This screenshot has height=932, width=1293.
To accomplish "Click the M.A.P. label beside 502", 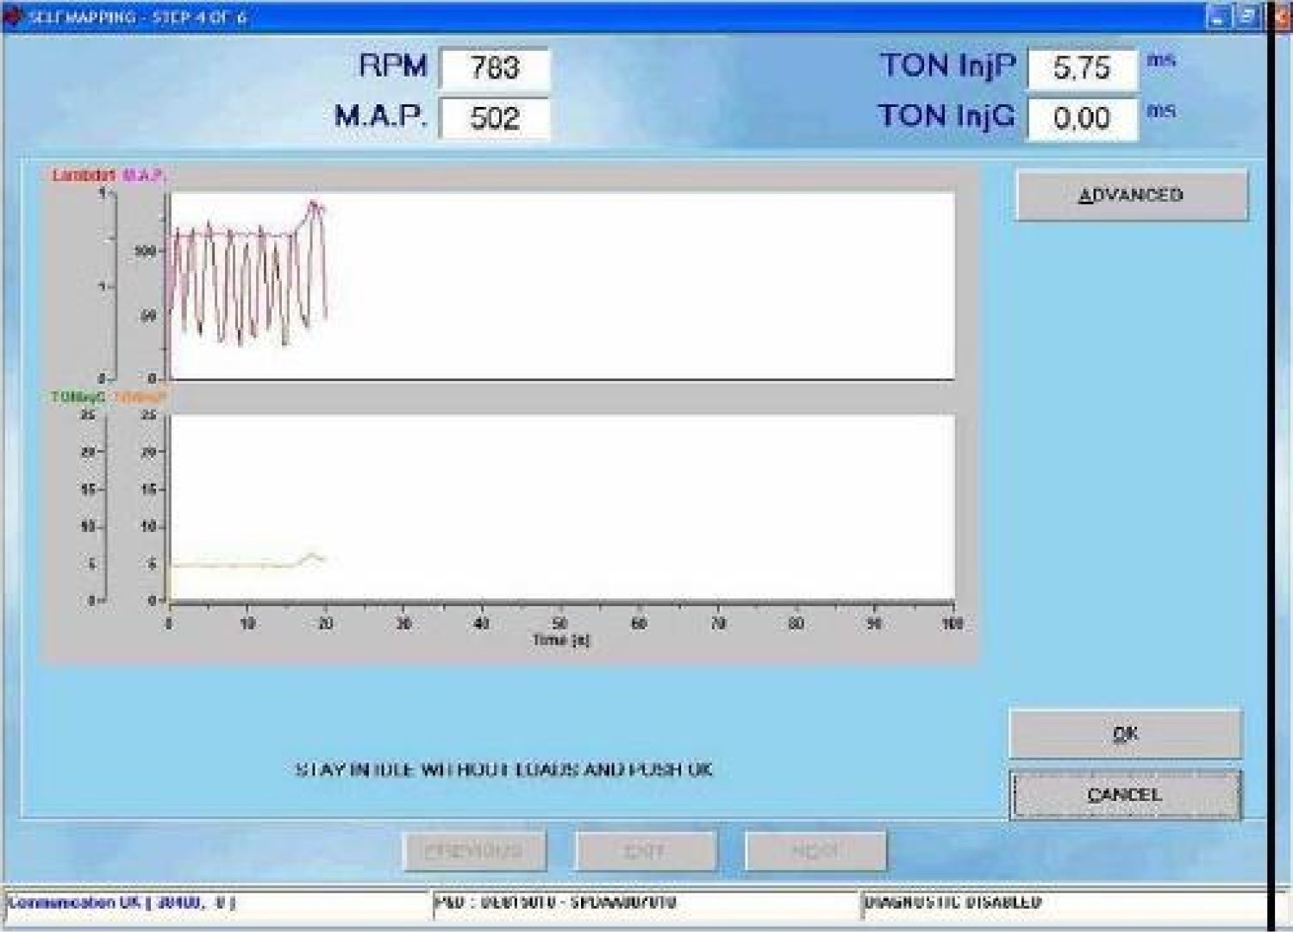I will coord(381,116).
